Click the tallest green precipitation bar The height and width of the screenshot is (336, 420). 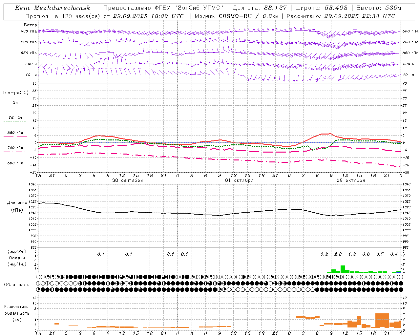coord(343,269)
